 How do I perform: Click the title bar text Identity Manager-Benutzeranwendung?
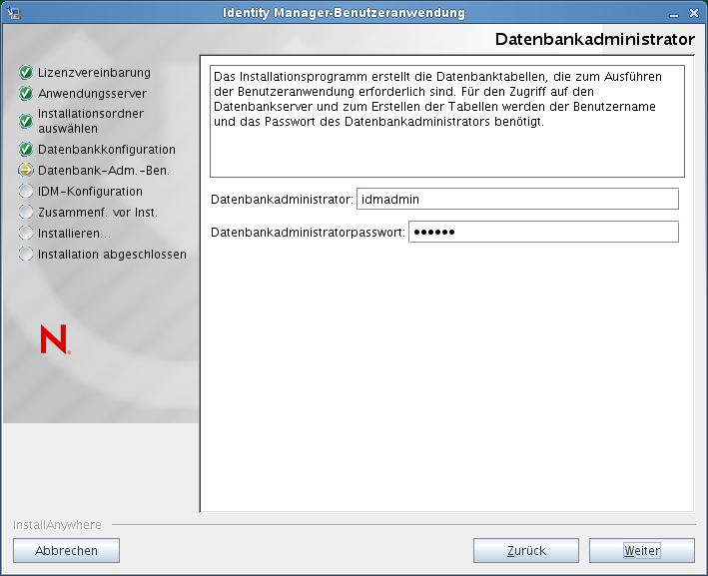click(x=344, y=13)
